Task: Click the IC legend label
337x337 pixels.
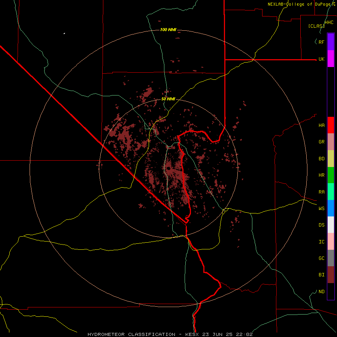Action: coord(321,242)
